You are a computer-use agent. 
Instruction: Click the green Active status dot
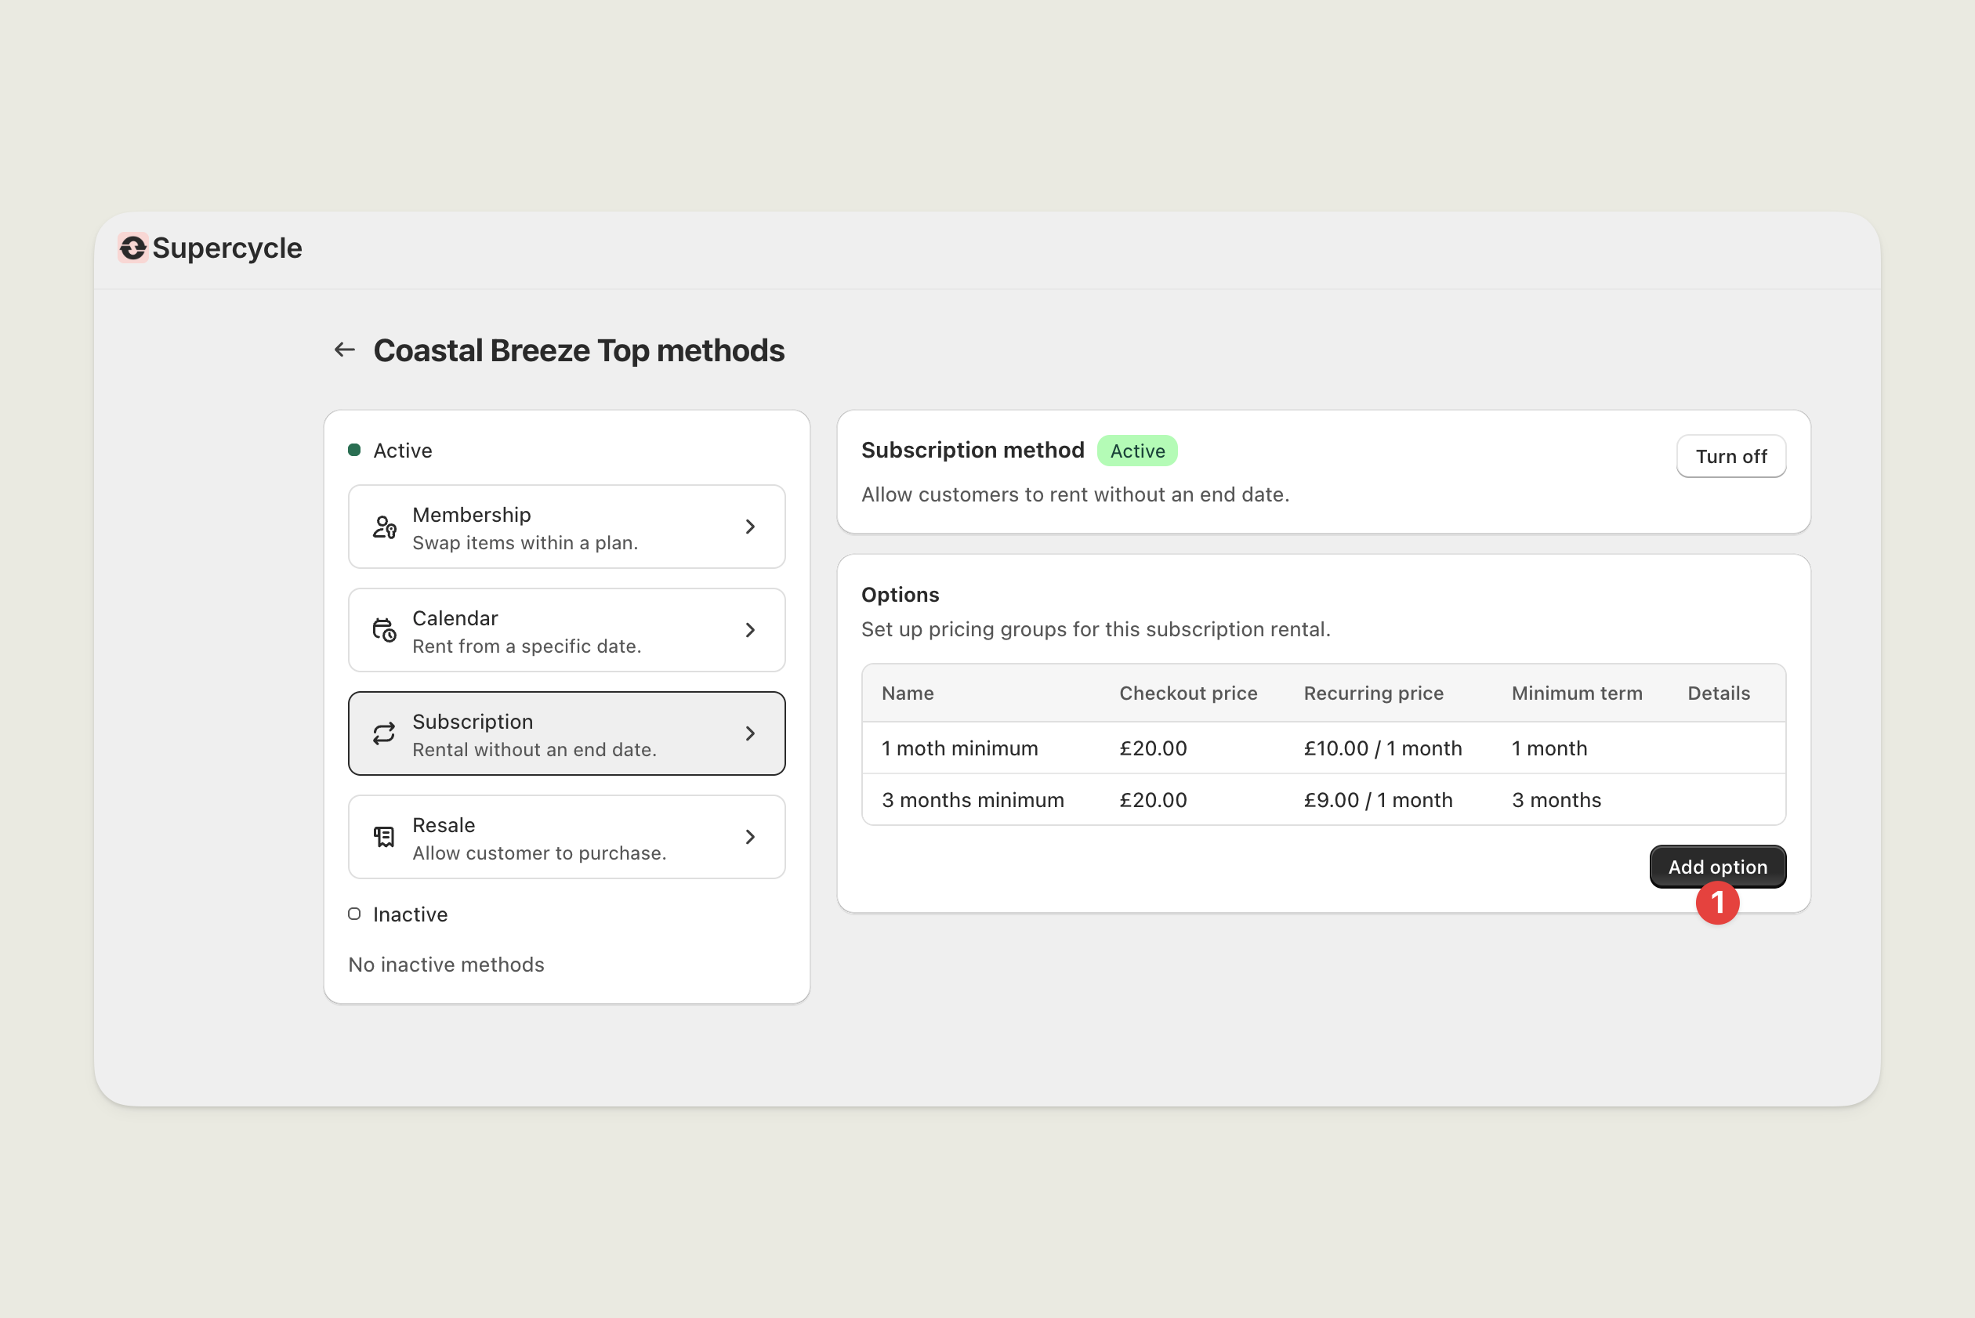click(x=355, y=451)
